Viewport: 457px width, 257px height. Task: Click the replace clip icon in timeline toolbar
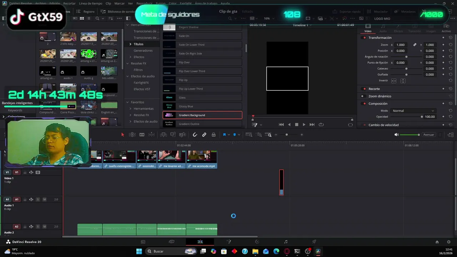[x=182, y=135]
